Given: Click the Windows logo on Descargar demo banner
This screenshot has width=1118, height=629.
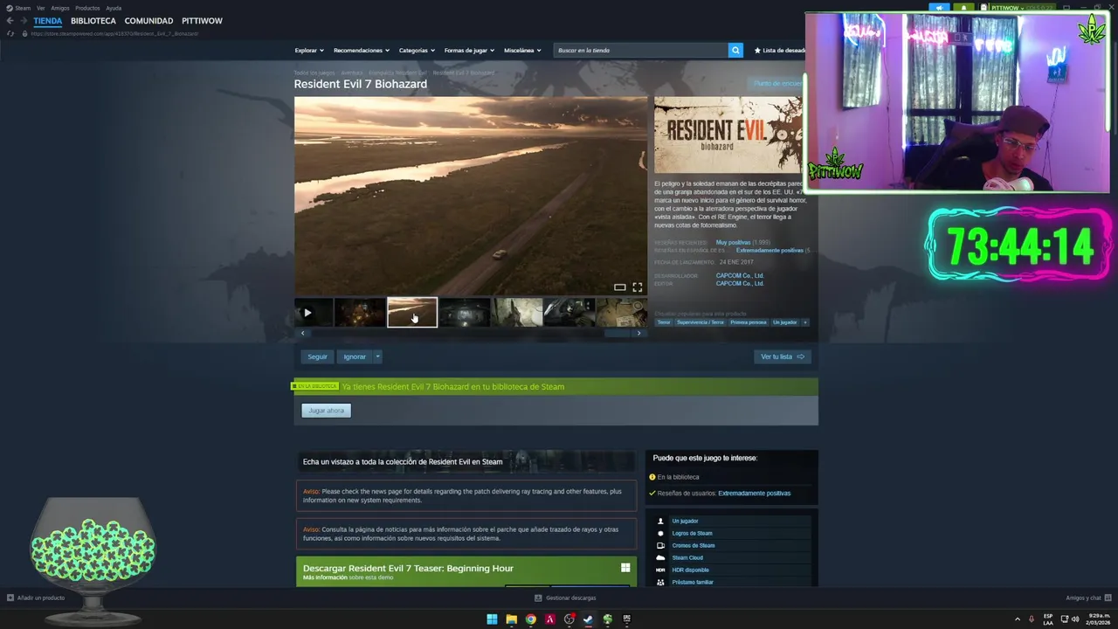Looking at the screenshot, I should (x=625, y=568).
